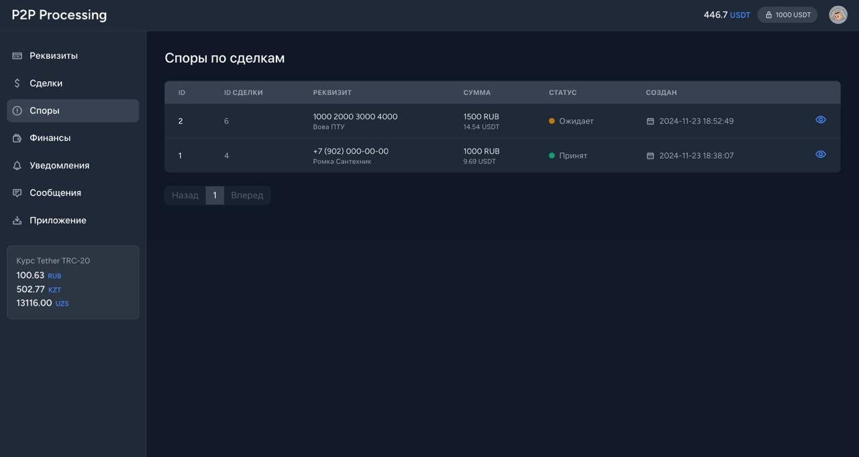The image size is (859, 457).
Task: Click the Принят status text
Action: point(573,155)
